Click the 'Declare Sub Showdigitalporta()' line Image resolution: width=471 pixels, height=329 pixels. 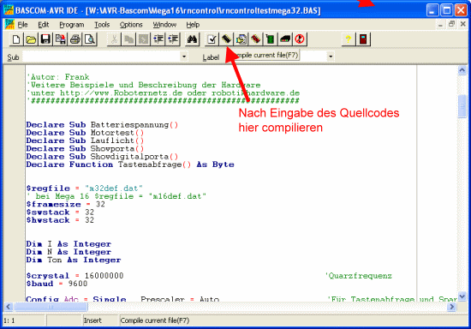(x=102, y=156)
